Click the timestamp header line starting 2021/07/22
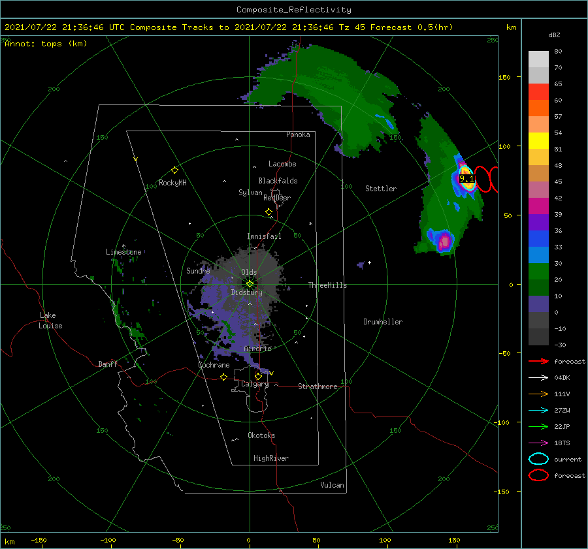 point(229,27)
